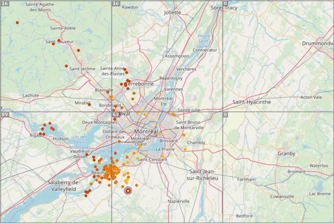Viewport: 334px width, 223px height.
Task: Select the highlighted red marker with gray halo
Action: point(128,191)
